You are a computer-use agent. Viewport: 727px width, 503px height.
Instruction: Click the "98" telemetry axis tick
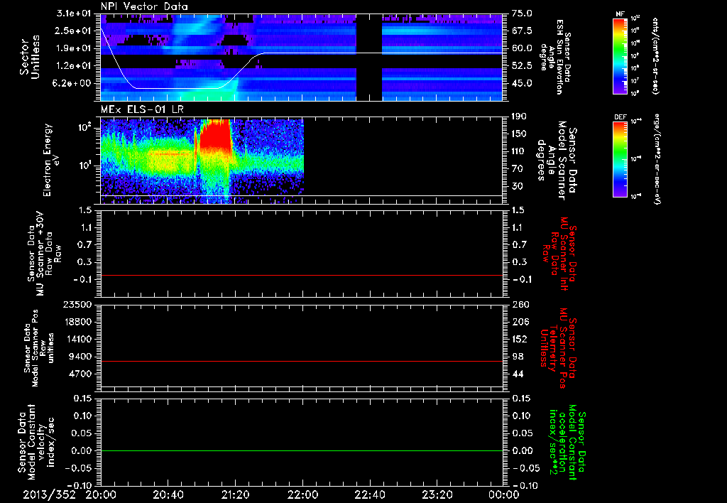click(x=517, y=357)
